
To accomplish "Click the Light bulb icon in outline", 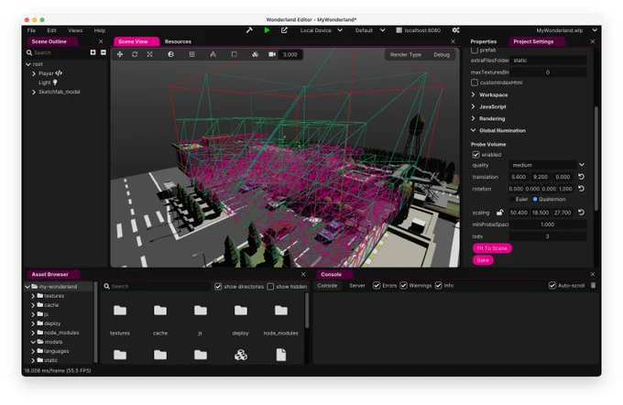I will (55, 82).
